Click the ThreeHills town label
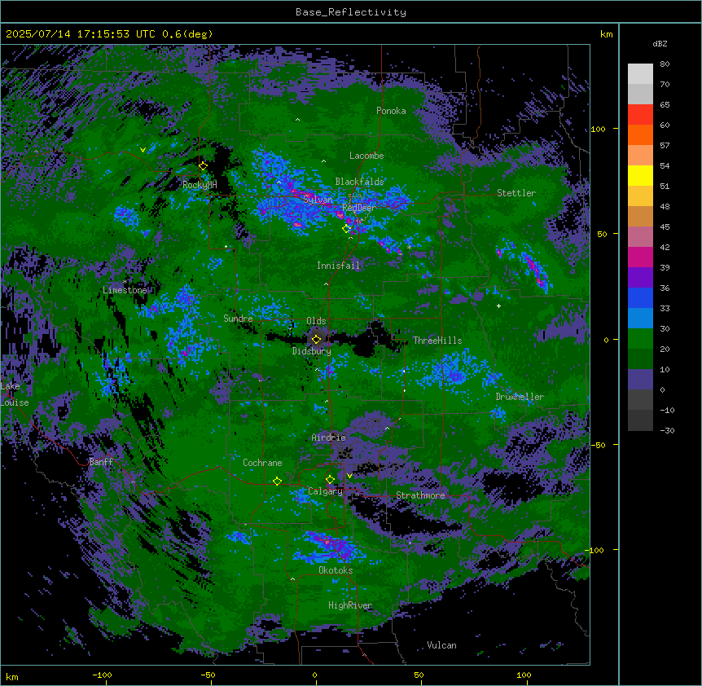 click(x=437, y=341)
